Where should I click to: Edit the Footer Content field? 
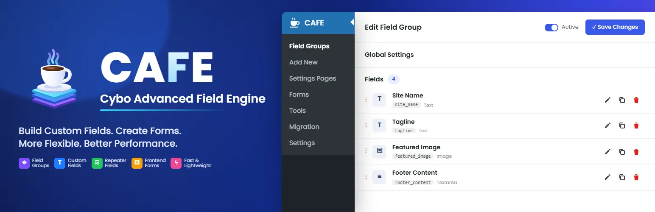point(607,177)
